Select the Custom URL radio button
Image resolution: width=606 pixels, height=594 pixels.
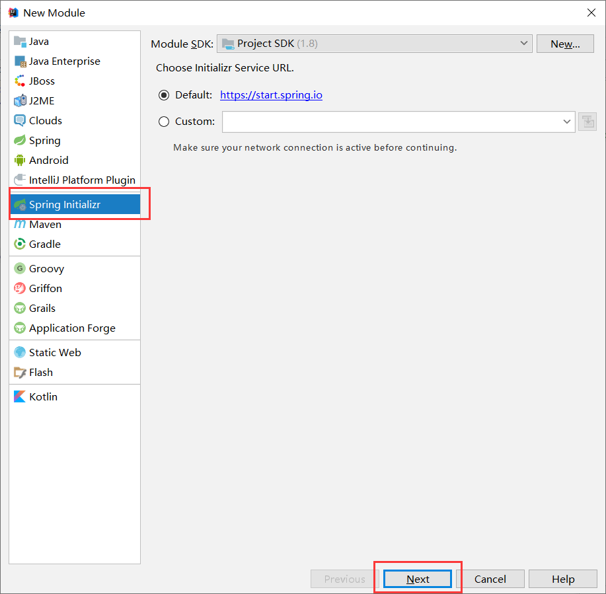(x=164, y=122)
